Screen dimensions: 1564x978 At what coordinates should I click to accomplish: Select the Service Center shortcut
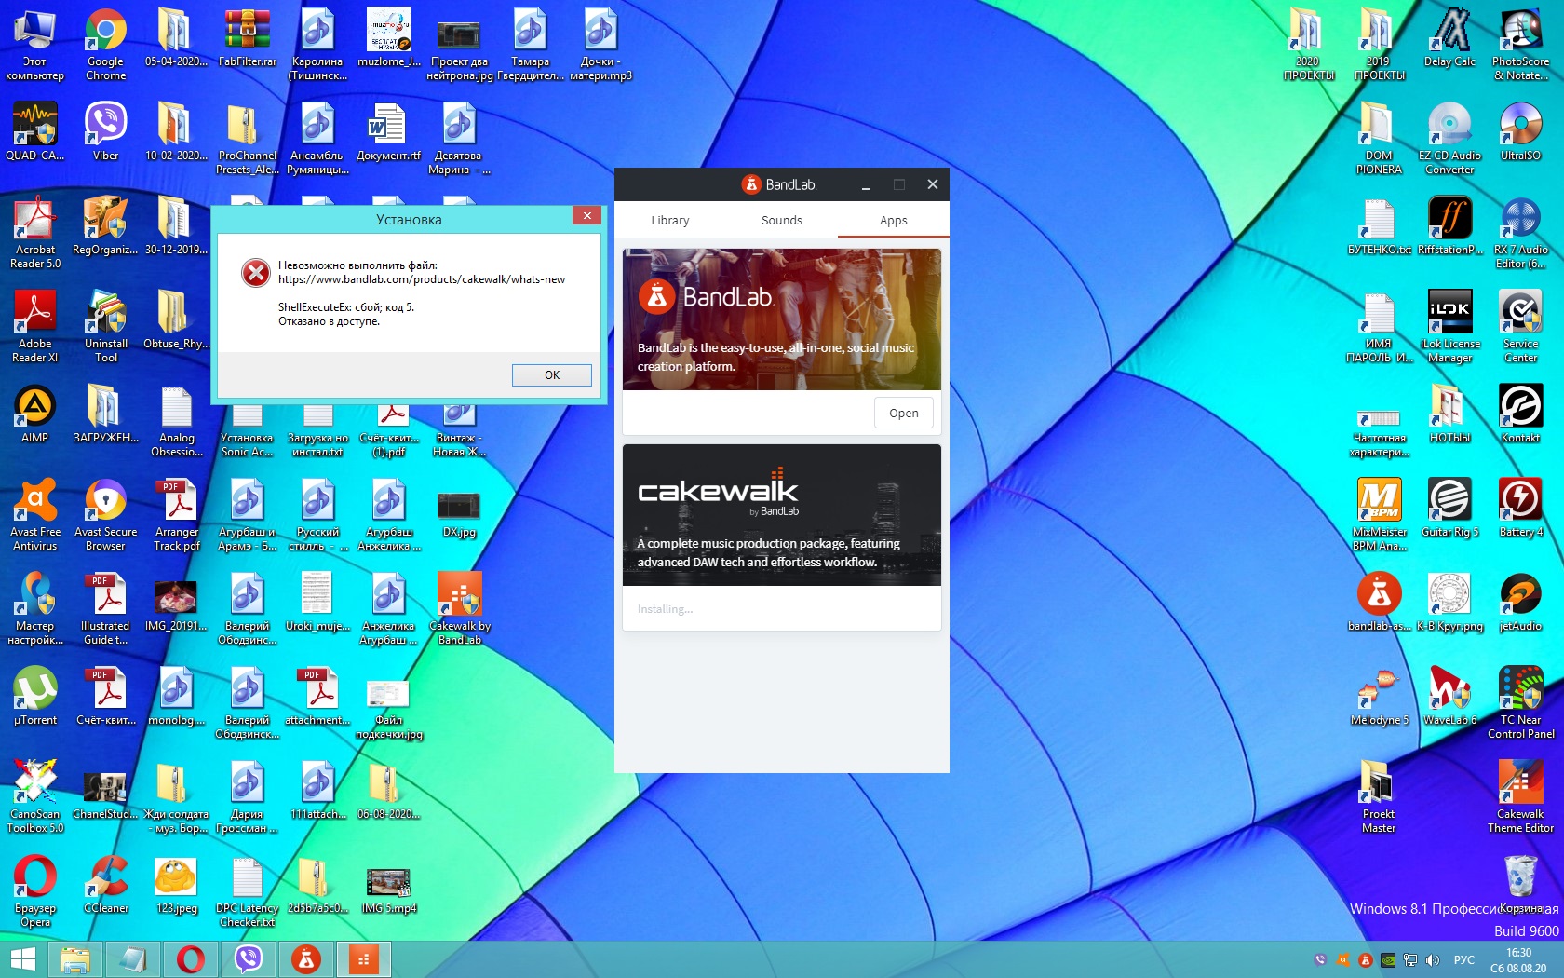[x=1521, y=326]
